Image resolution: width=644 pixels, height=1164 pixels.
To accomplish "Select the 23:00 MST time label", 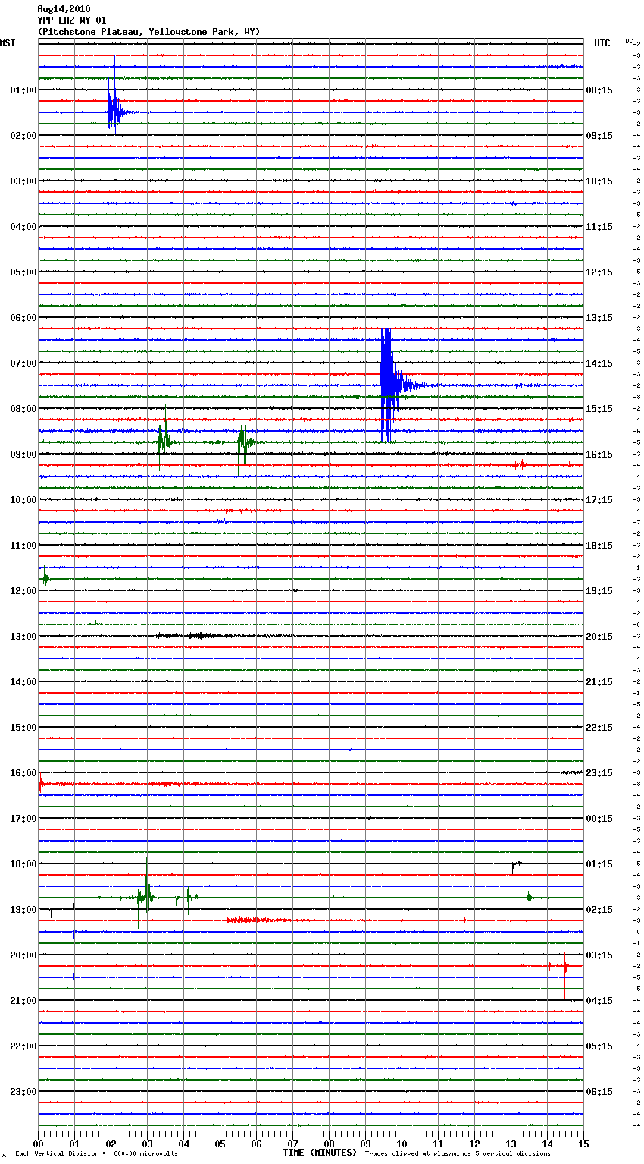I will pyautogui.click(x=23, y=1092).
